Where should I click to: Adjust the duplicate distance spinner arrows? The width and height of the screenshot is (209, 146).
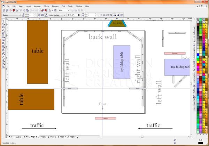click(x=96, y=15)
